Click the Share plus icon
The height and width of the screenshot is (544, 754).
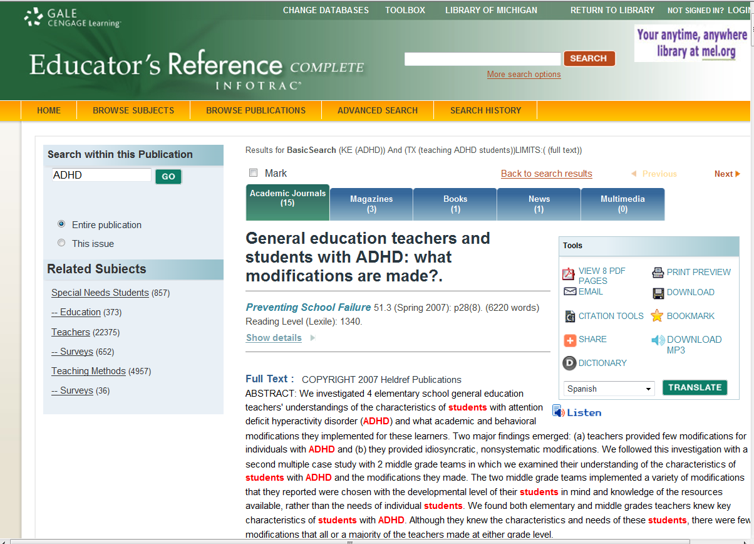click(x=570, y=340)
